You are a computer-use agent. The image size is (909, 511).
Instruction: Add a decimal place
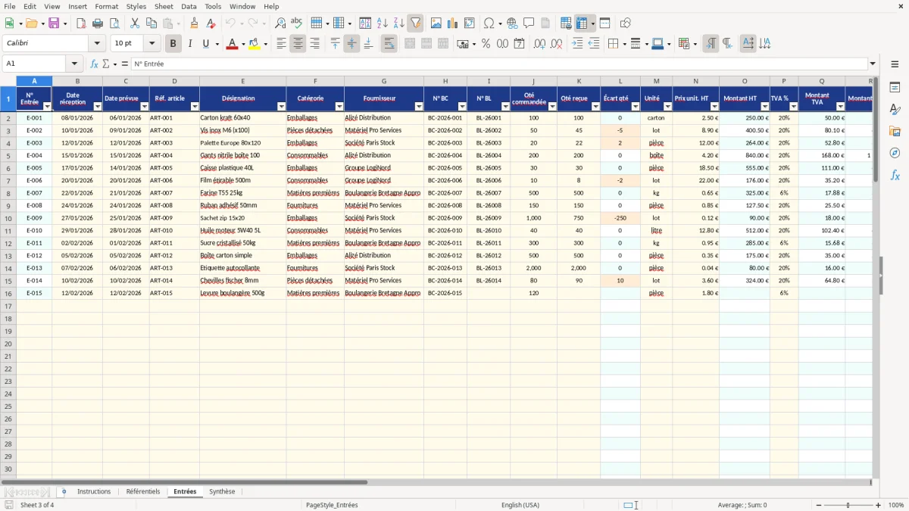click(539, 44)
